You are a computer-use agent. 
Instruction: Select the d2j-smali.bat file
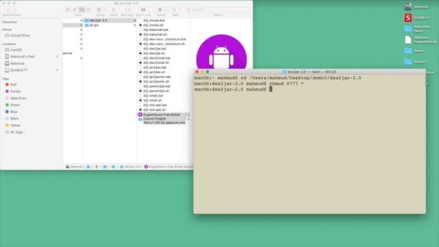click(153, 95)
